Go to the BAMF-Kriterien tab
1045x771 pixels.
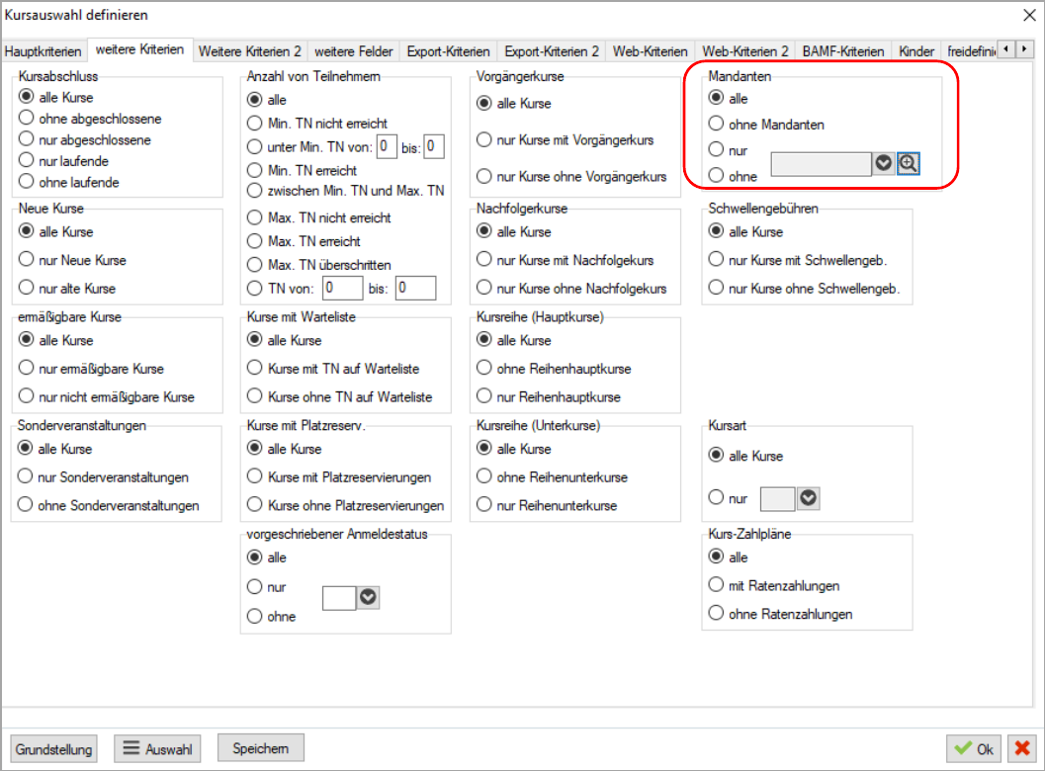pyautogui.click(x=843, y=51)
